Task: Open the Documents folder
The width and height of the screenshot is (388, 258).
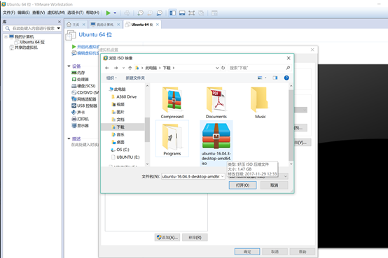Action: (216, 102)
